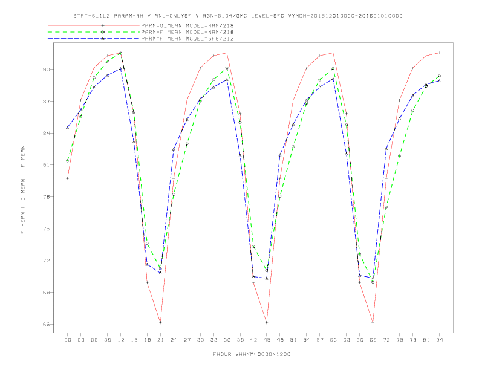Click x-axis tick label 60
The image size is (479, 370).
pyautogui.click(x=333, y=340)
